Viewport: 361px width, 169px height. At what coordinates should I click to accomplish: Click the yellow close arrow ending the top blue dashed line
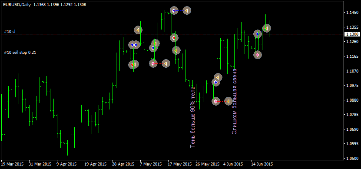187,10
